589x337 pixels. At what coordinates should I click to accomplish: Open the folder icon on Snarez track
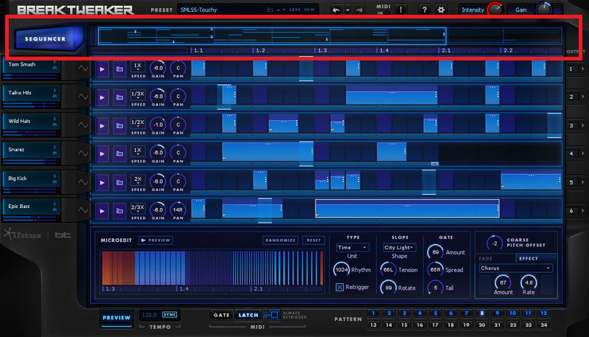coord(119,154)
